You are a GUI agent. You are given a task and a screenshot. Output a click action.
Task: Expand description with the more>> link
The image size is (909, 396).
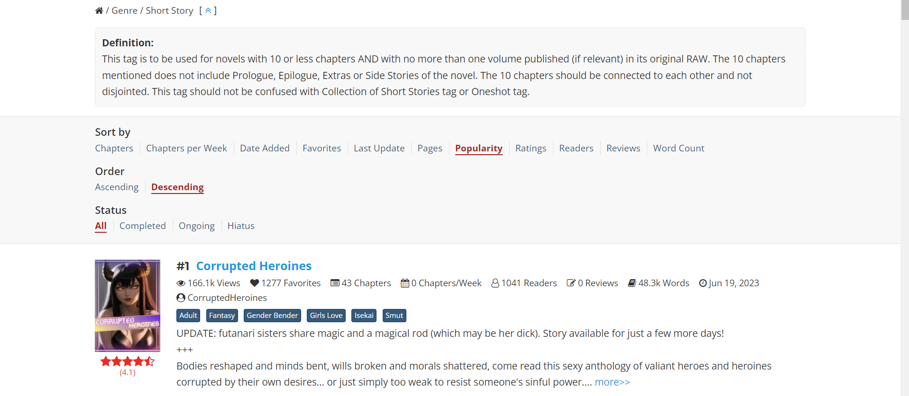click(612, 382)
